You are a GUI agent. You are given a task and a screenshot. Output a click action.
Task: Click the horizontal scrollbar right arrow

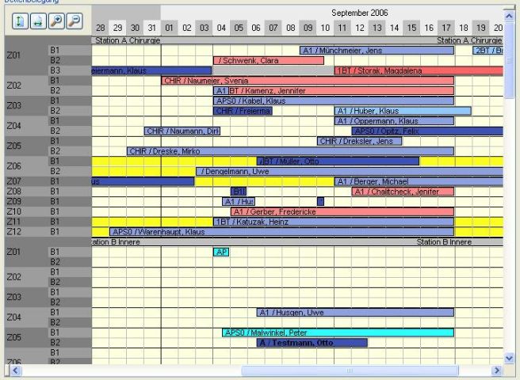click(x=496, y=370)
